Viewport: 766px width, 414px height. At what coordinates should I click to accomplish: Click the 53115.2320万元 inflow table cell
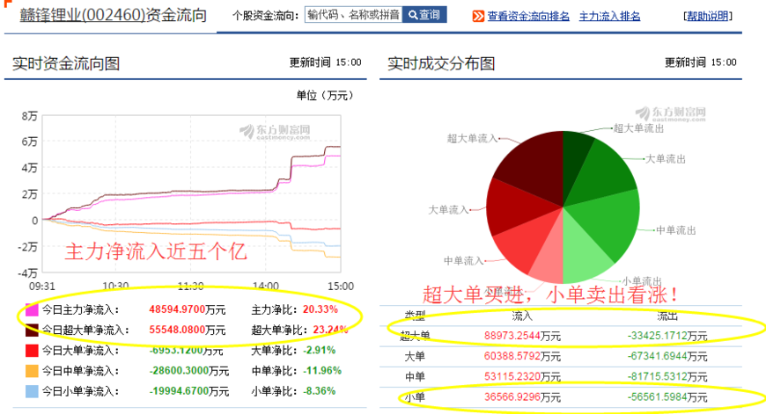click(x=522, y=377)
